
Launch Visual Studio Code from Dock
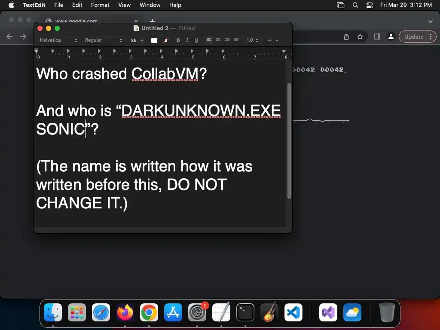pyautogui.click(x=293, y=312)
